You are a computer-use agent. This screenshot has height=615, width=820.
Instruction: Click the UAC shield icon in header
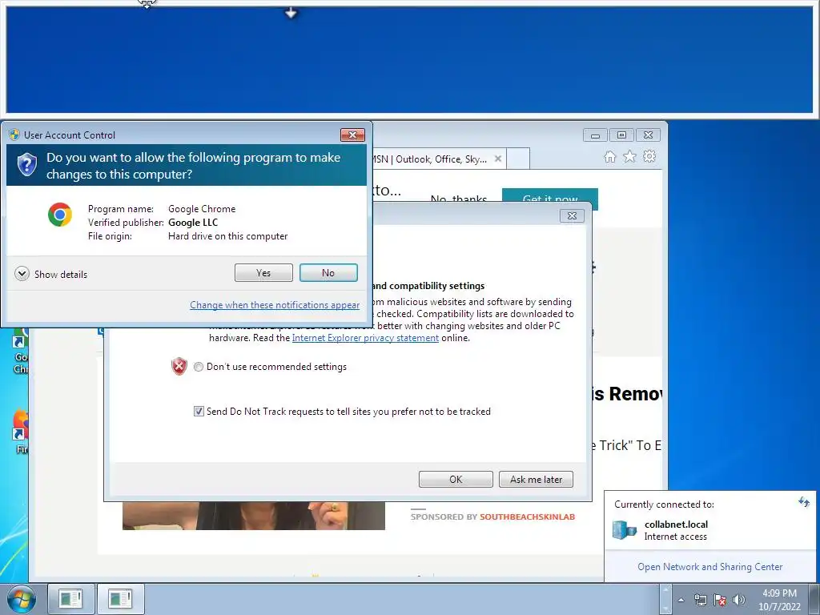pos(26,165)
